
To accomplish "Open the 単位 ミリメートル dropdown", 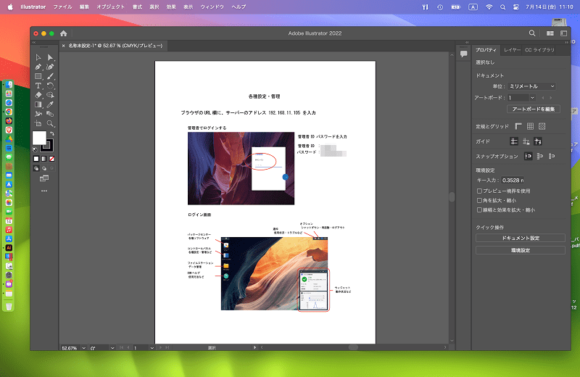I will pos(531,86).
